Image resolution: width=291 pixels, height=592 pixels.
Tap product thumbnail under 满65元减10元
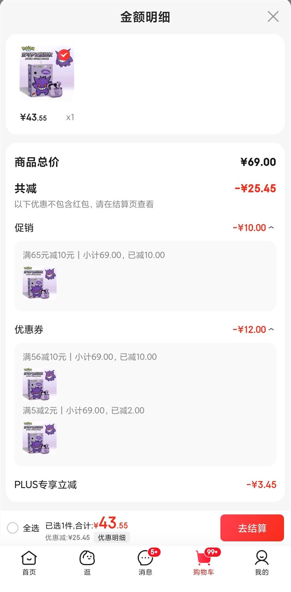39,284
